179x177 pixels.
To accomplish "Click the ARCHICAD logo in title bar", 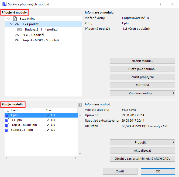I will (x=4, y=4).
